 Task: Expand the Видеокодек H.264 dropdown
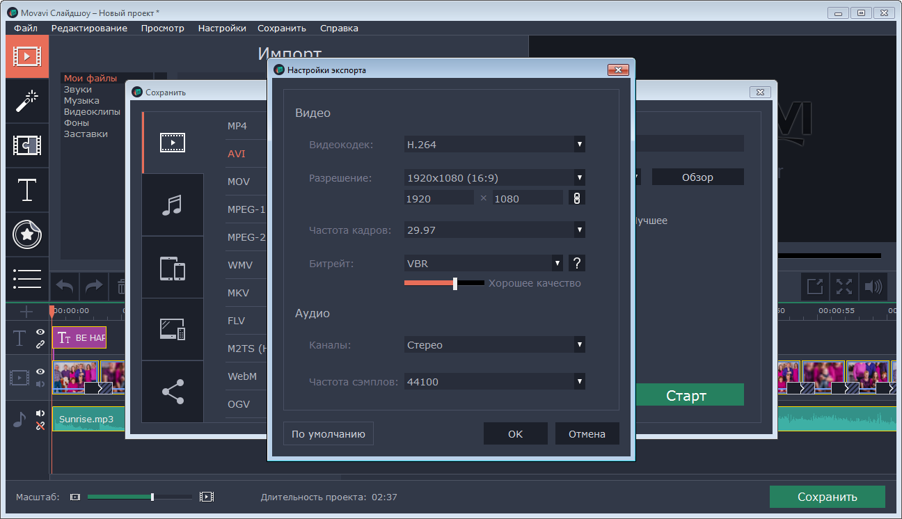[578, 145]
